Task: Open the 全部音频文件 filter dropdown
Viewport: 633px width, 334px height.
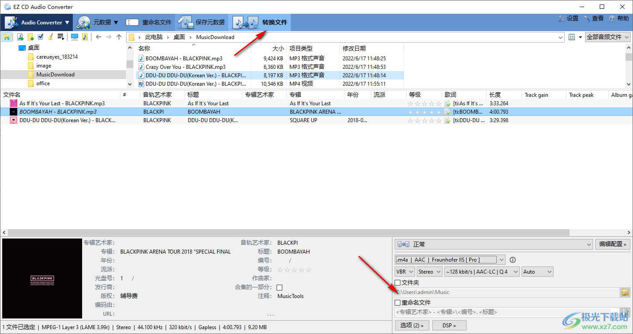Action: [x=608, y=37]
